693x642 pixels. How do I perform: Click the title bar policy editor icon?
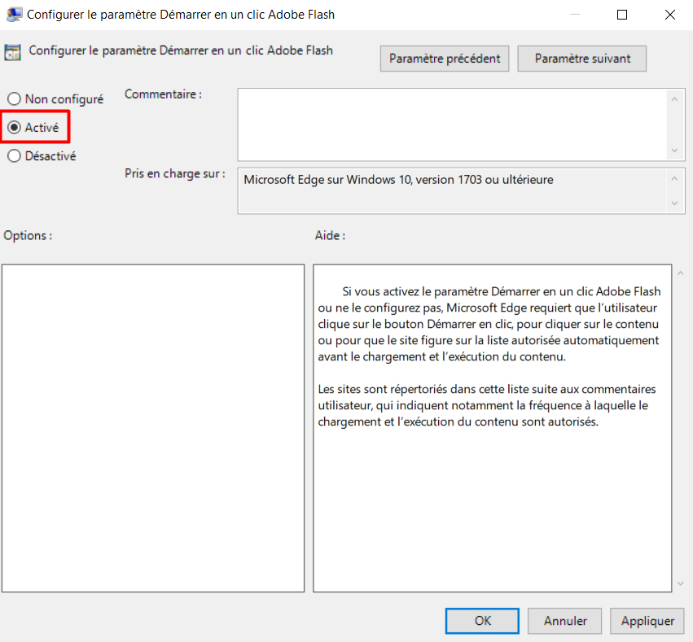pyautogui.click(x=14, y=14)
